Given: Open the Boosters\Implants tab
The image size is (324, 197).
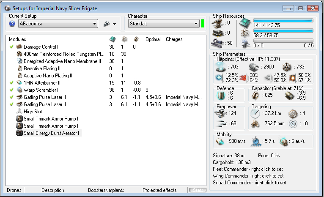Looking at the screenshot, I should 106,190.
